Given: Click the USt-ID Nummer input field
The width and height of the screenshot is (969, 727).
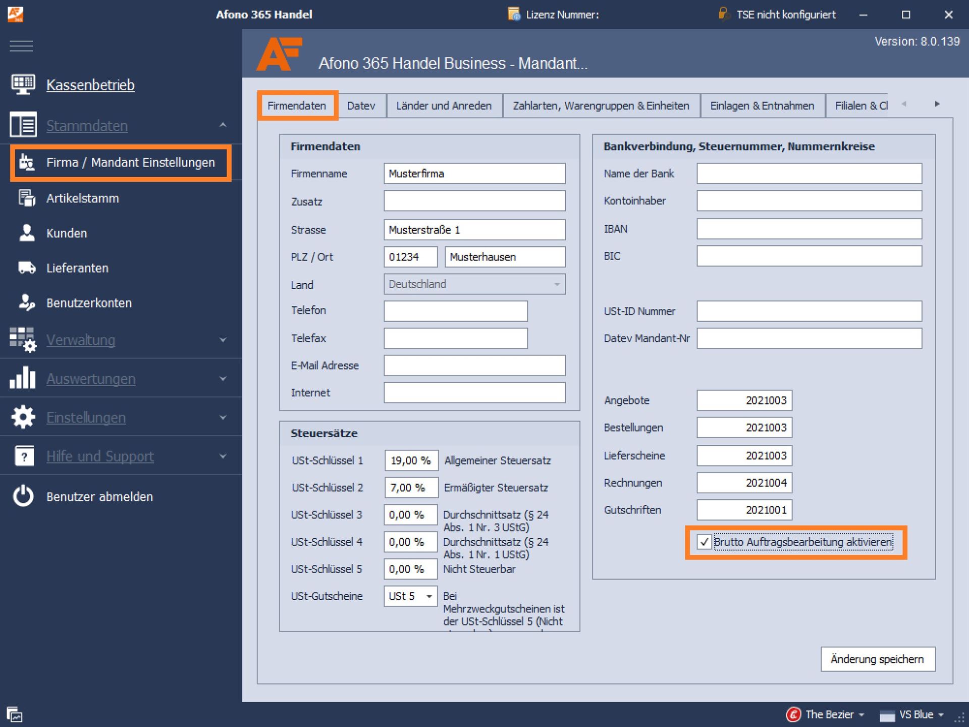Looking at the screenshot, I should click(x=809, y=311).
